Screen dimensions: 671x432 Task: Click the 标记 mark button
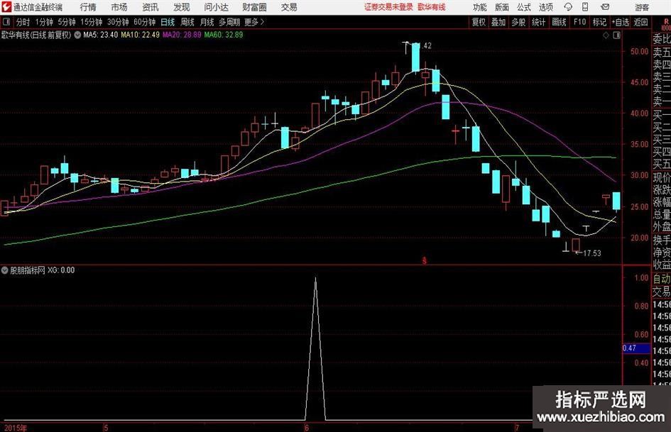tap(599, 22)
